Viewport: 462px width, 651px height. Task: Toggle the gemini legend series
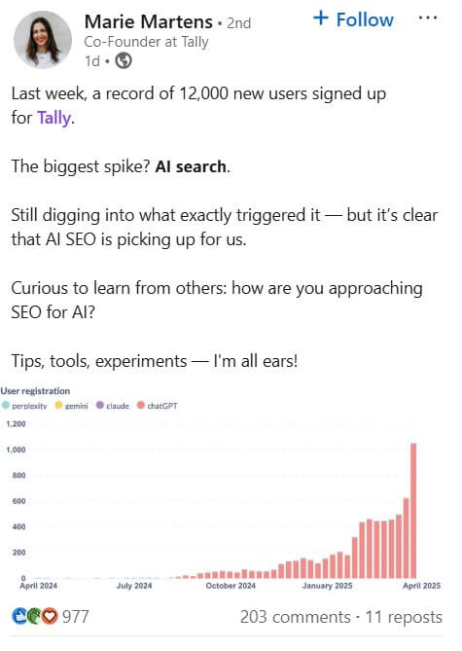click(x=72, y=406)
